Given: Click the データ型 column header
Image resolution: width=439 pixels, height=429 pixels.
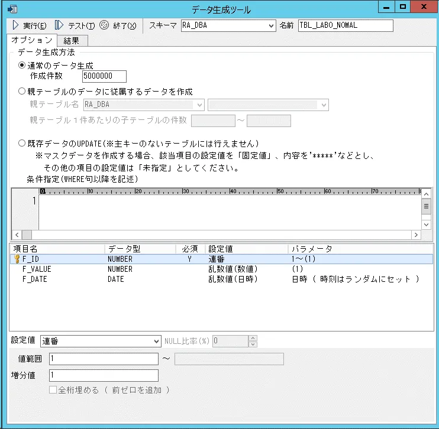Looking at the screenshot, I should (x=140, y=249).
